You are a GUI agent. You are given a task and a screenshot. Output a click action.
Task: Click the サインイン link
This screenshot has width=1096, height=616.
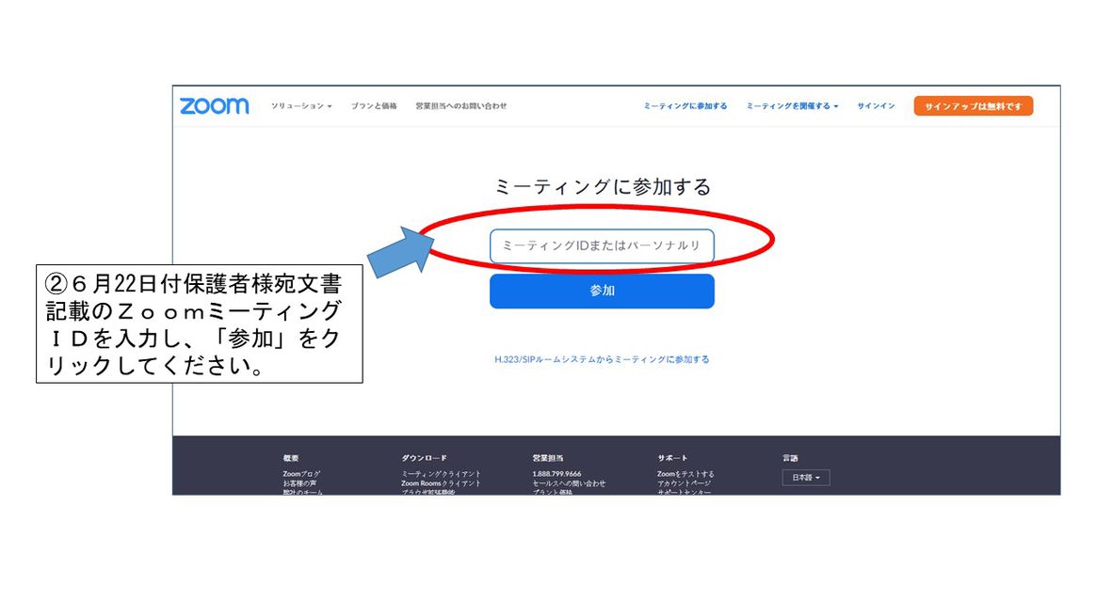click(x=876, y=106)
